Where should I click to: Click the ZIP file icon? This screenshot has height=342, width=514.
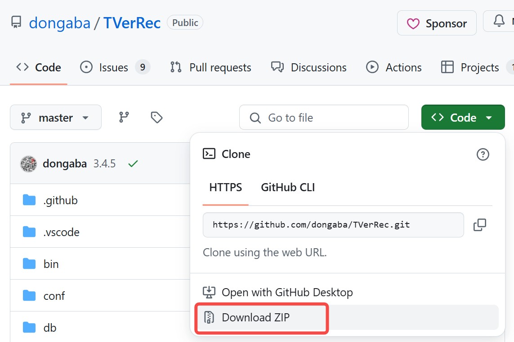coord(209,317)
